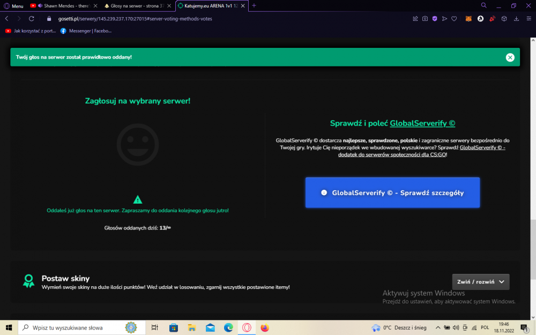Image resolution: width=536 pixels, height=335 pixels.
Task: Open the Mail app from taskbar
Action: click(210, 327)
